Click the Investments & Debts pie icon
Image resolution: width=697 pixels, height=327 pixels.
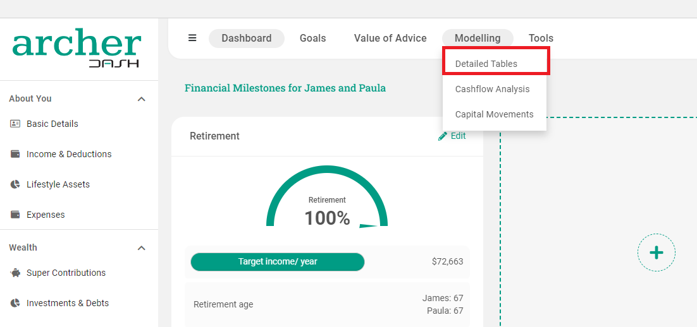(x=15, y=303)
